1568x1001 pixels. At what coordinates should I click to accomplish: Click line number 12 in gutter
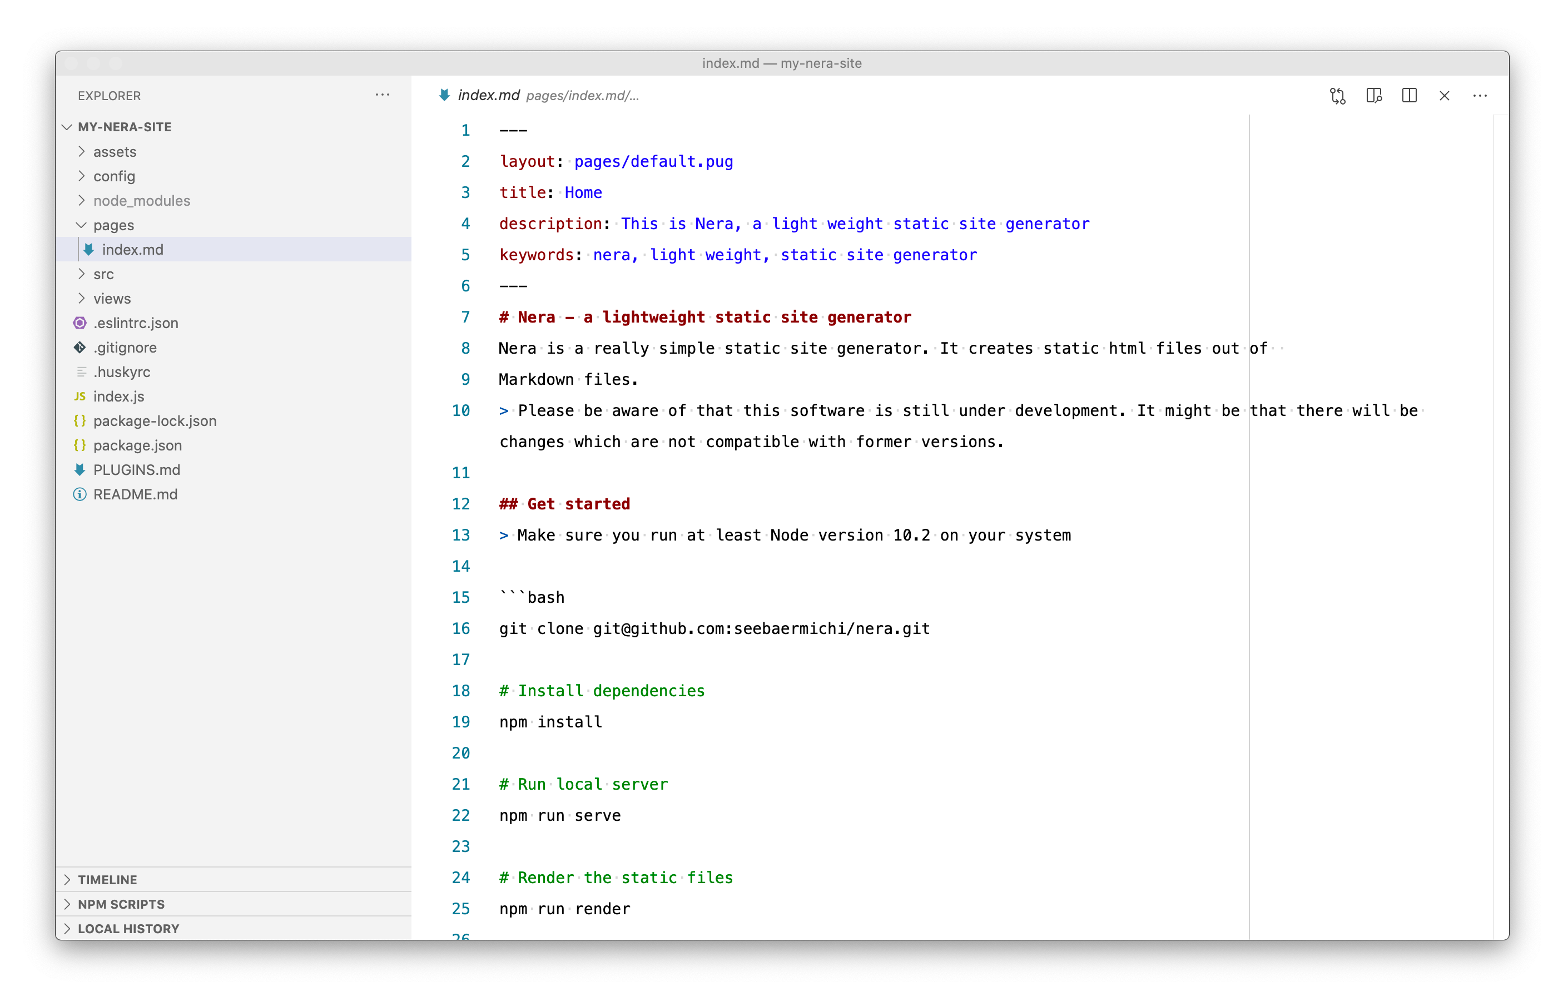point(461,504)
